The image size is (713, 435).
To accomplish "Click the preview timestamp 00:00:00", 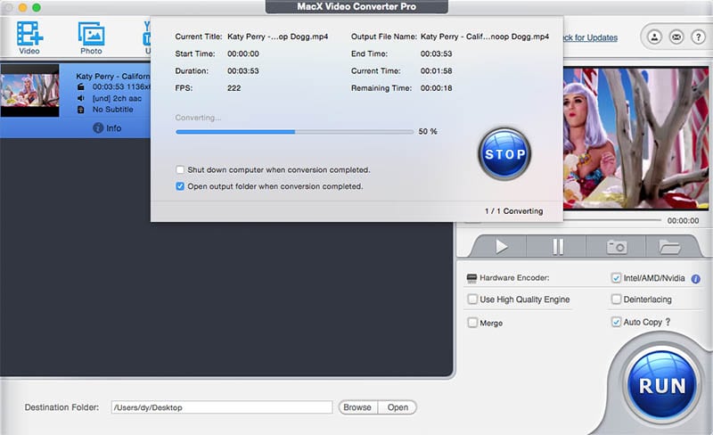I will click(x=683, y=221).
